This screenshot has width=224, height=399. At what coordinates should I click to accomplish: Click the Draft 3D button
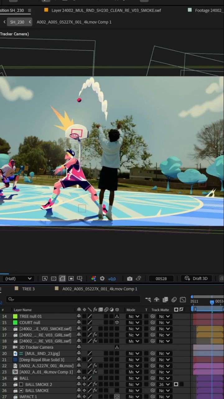click(196, 278)
